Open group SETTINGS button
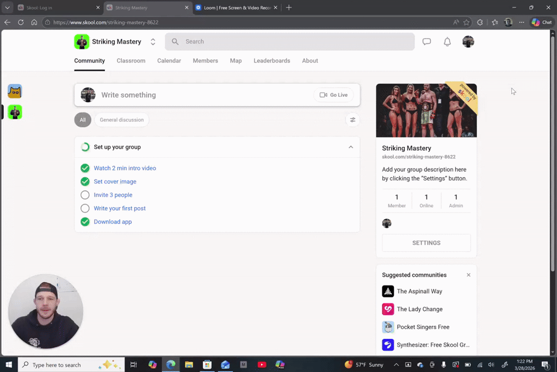 pyautogui.click(x=426, y=243)
